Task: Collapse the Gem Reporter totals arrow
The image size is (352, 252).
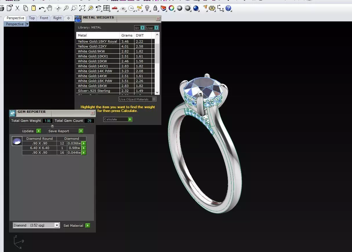Action: (52, 126)
